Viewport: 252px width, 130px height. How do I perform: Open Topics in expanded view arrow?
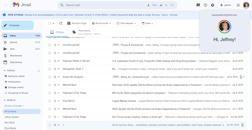pos(39,71)
